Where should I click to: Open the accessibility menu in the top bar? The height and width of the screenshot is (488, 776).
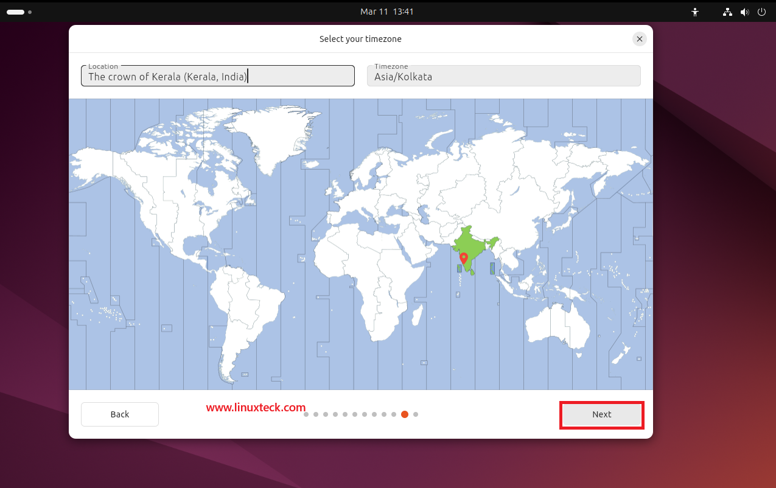[x=694, y=12]
